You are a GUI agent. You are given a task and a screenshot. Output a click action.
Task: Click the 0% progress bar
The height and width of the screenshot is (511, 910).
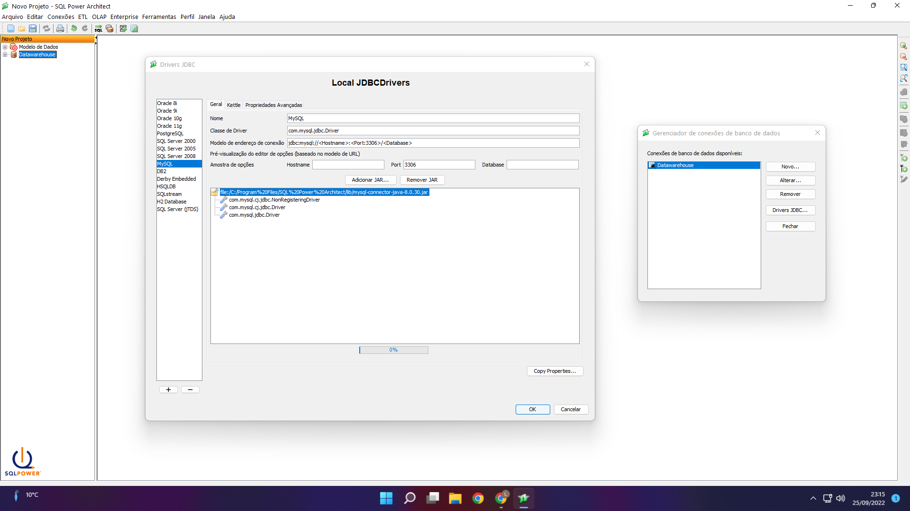(x=393, y=350)
